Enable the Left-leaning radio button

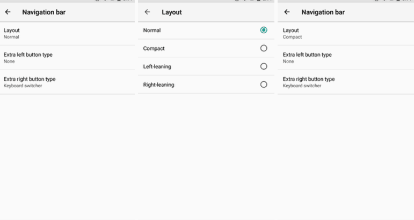point(263,66)
